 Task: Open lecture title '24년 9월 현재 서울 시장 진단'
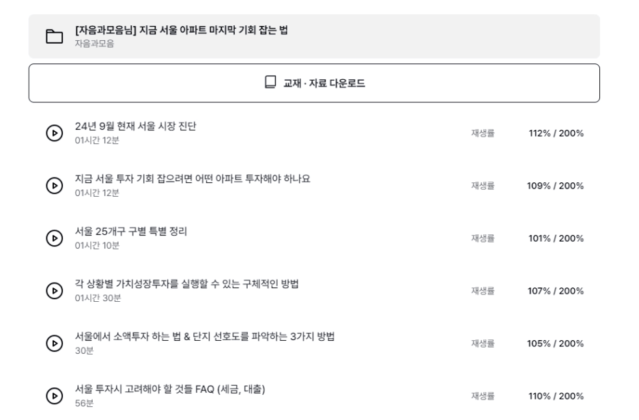click(x=135, y=126)
